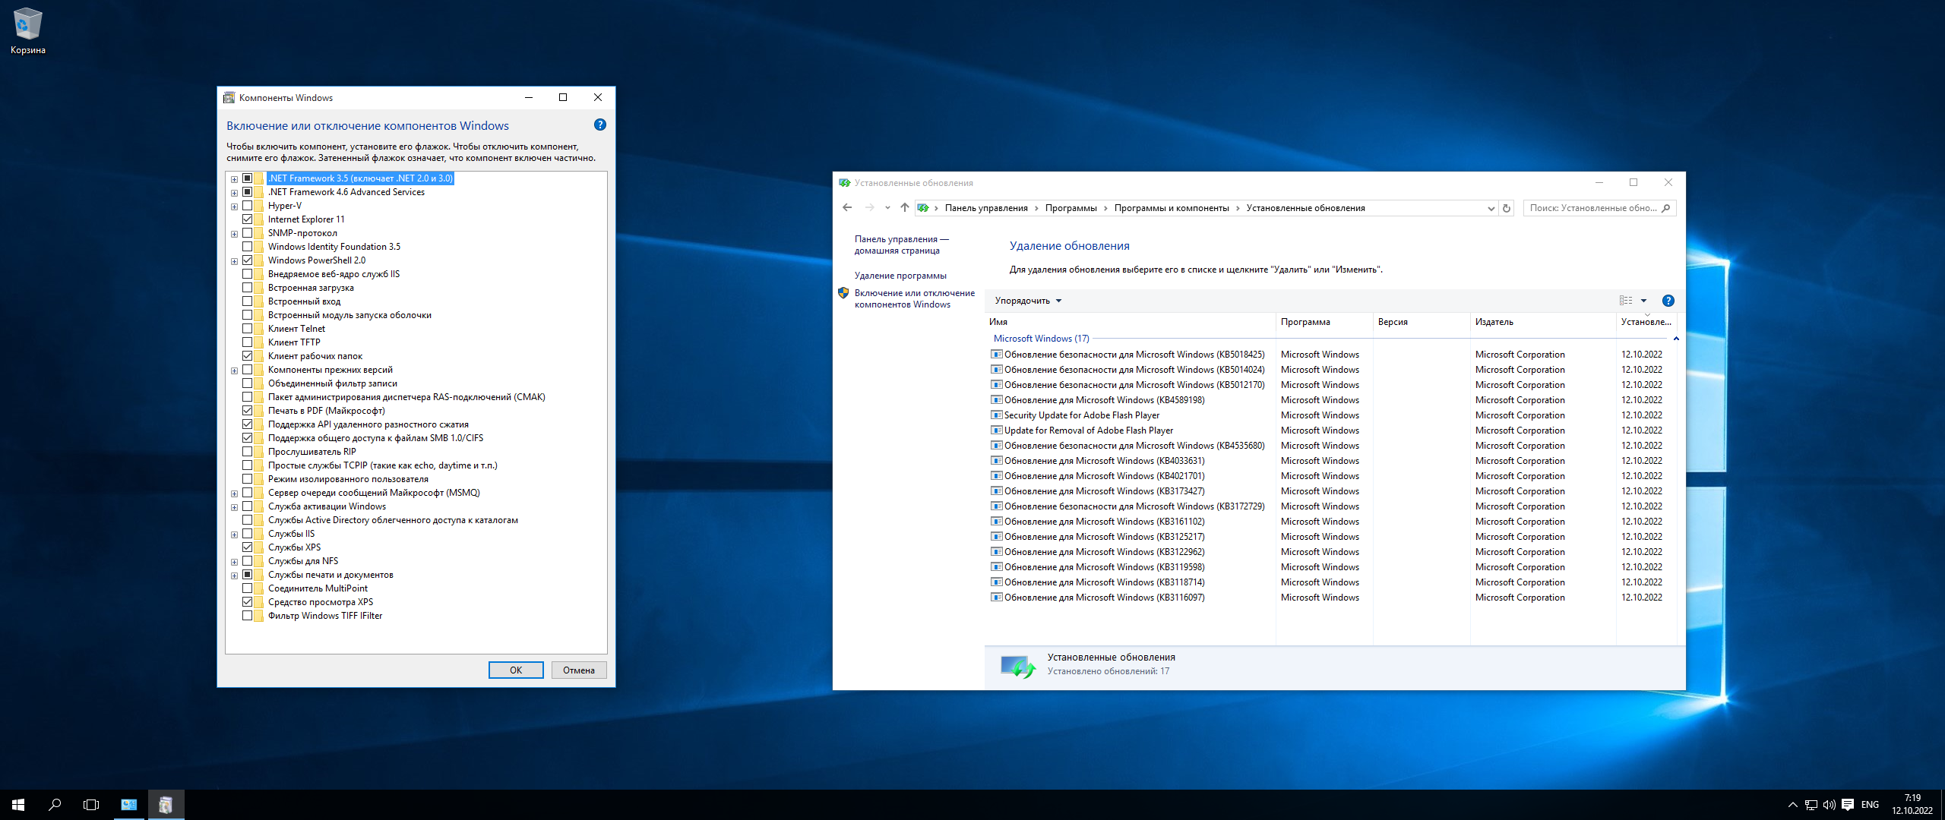Expand Windows PowerShell 2.0 tree node

235,261
